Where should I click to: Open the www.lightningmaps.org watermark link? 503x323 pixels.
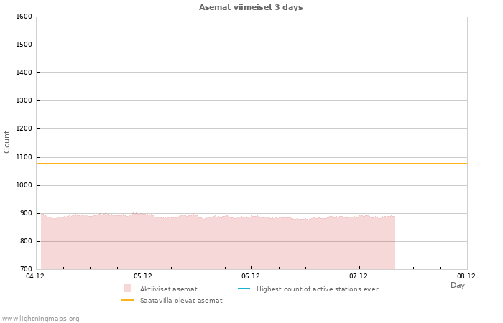tap(40, 319)
